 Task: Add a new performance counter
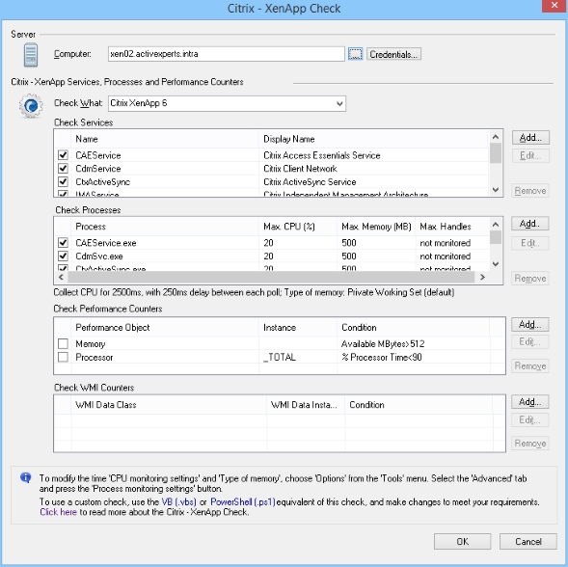530,324
